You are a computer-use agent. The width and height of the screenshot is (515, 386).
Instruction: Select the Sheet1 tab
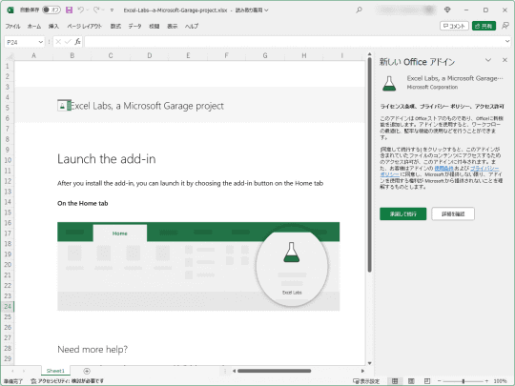[55, 371]
